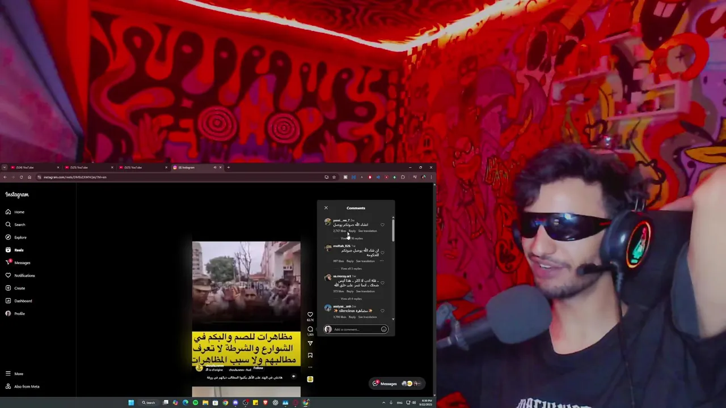726x408 pixels.
Task: Reply to sa.moray.art comment
Action: coord(350,291)
